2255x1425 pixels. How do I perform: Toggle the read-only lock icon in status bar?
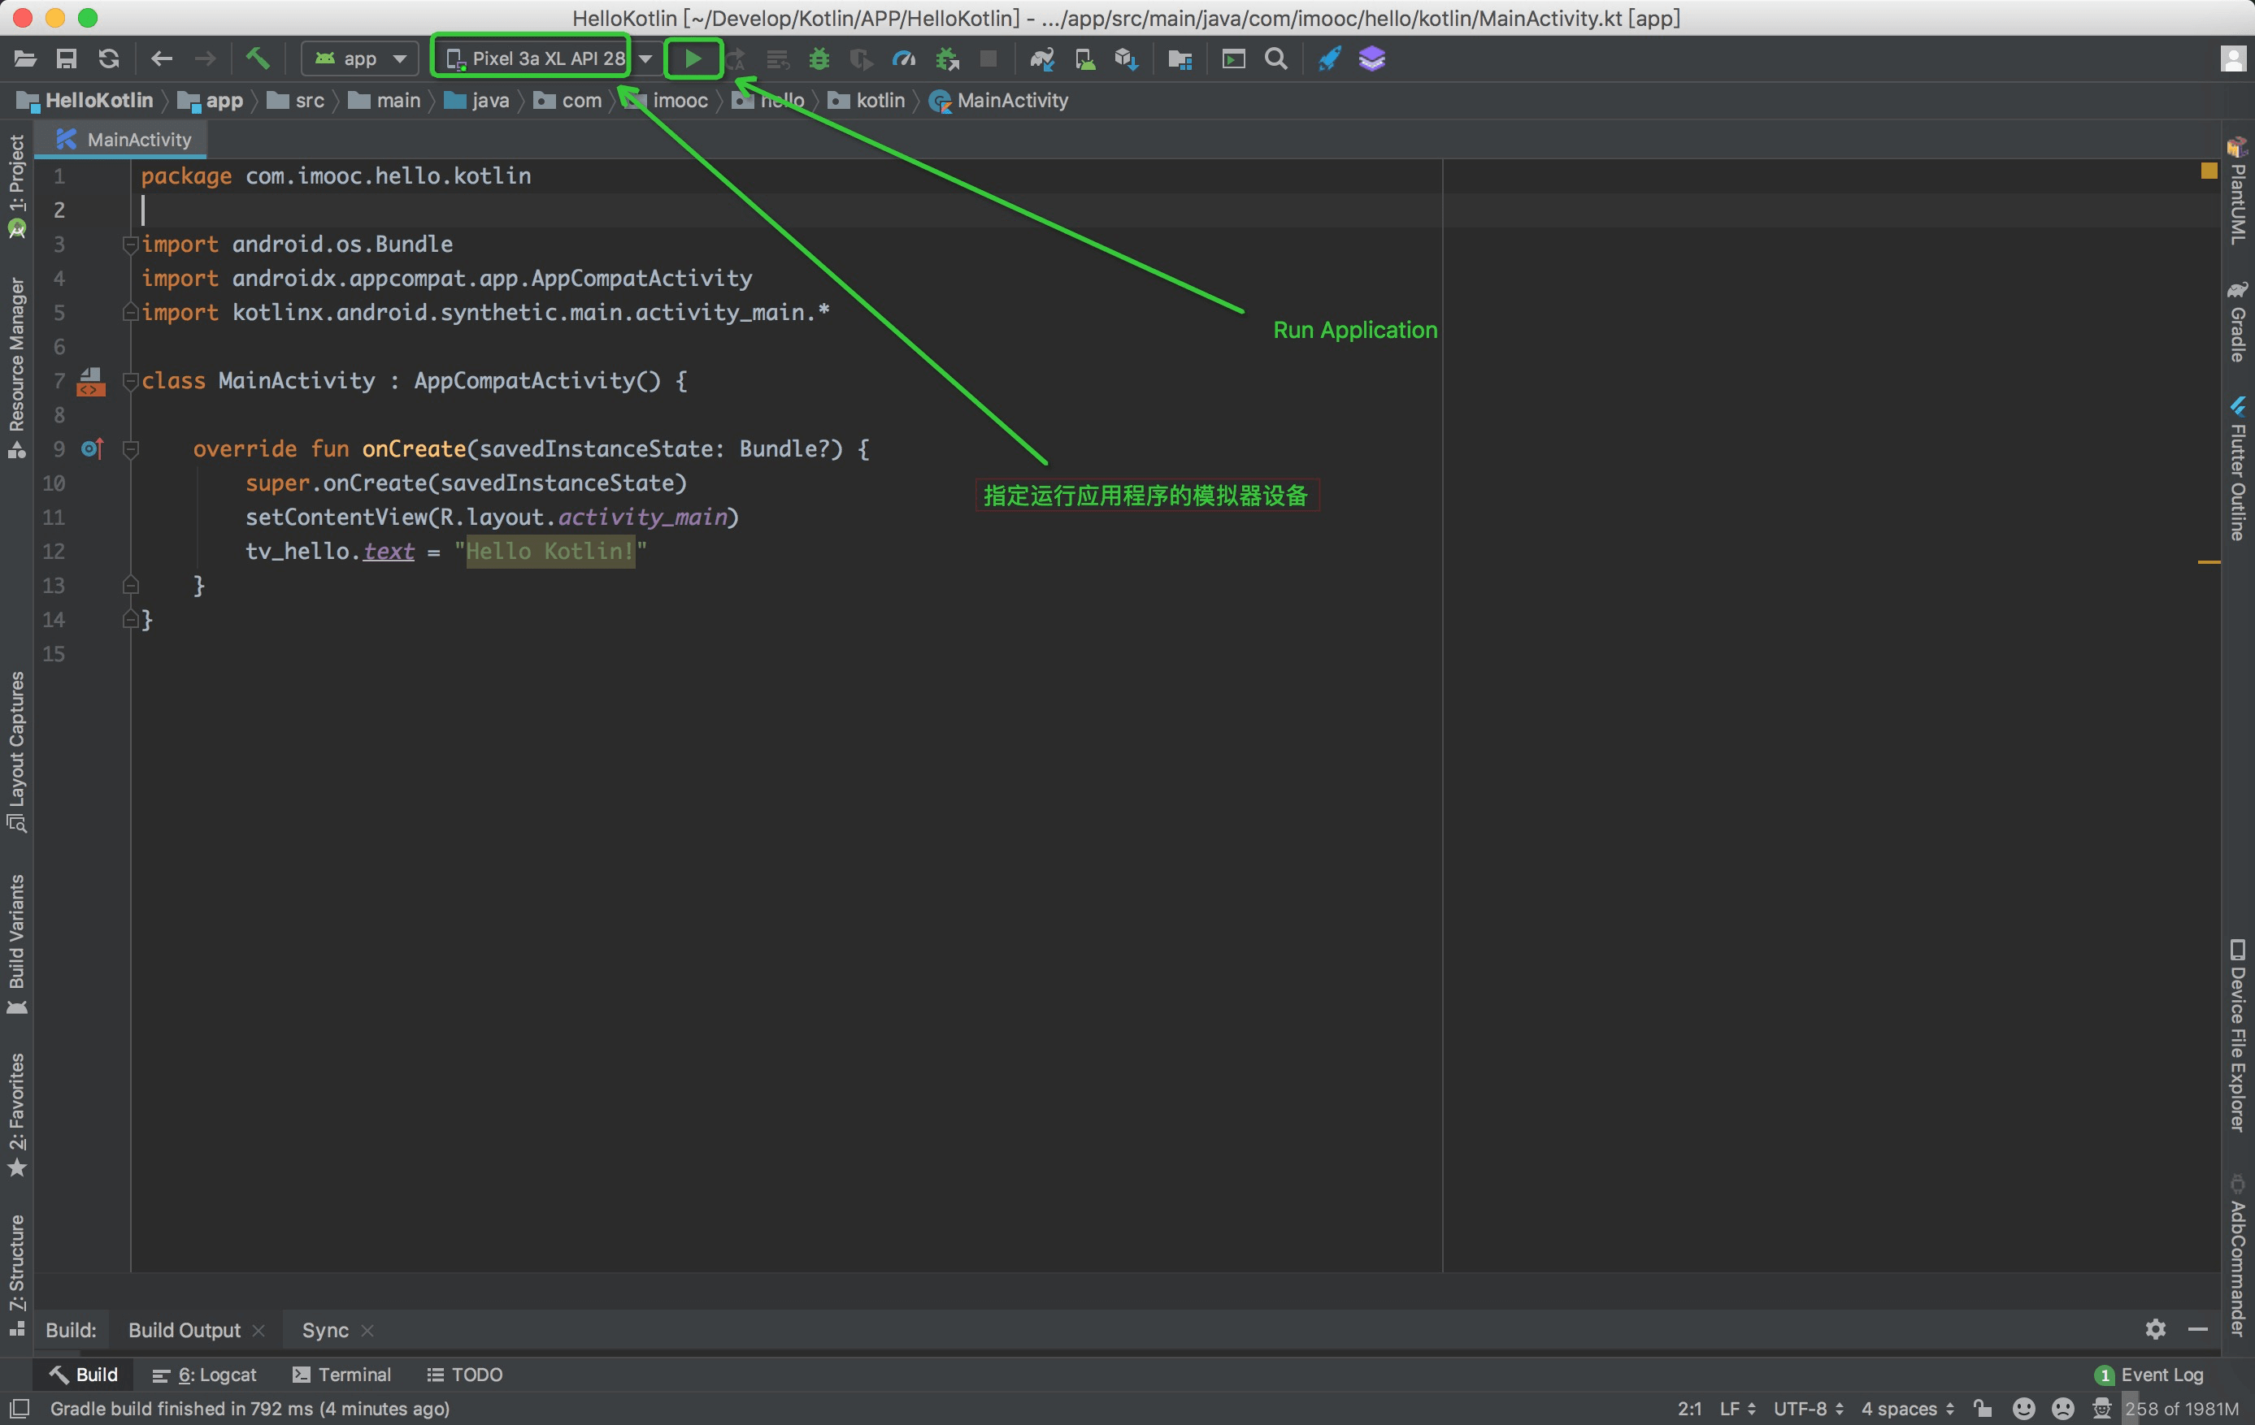point(1983,1408)
